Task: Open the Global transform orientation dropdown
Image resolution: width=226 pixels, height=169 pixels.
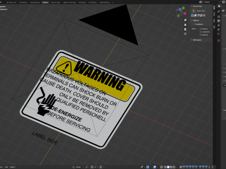Action: pyautogui.click(x=78, y=167)
